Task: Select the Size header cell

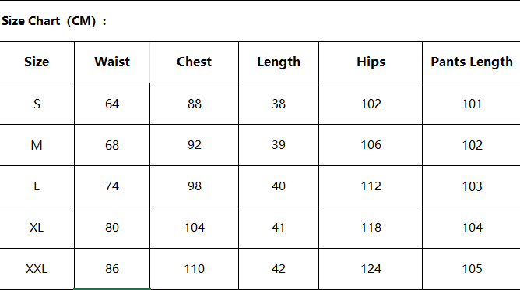Action: point(37,62)
